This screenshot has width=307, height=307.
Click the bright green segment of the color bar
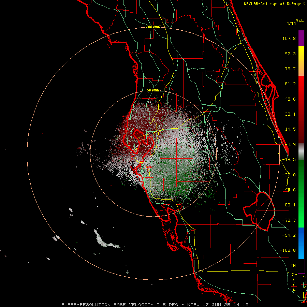click(301, 194)
